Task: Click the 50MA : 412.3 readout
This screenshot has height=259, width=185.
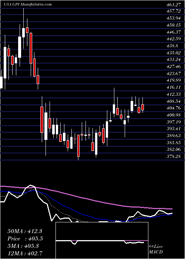Action: point(26,231)
